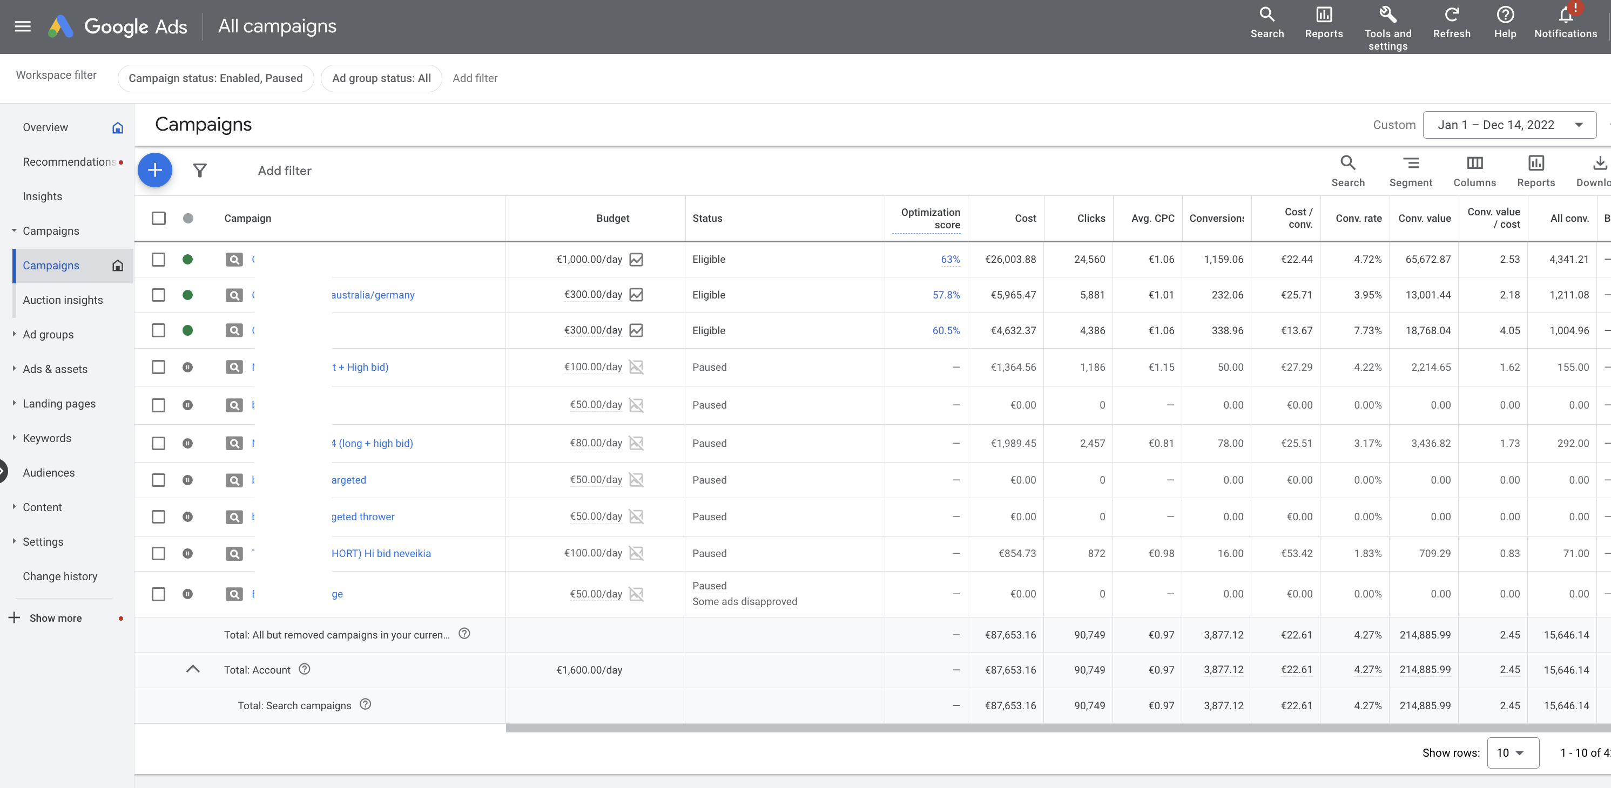Image resolution: width=1611 pixels, height=788 pixels.
Task: Open Recommendations page
Action: (x=70, y=162)
